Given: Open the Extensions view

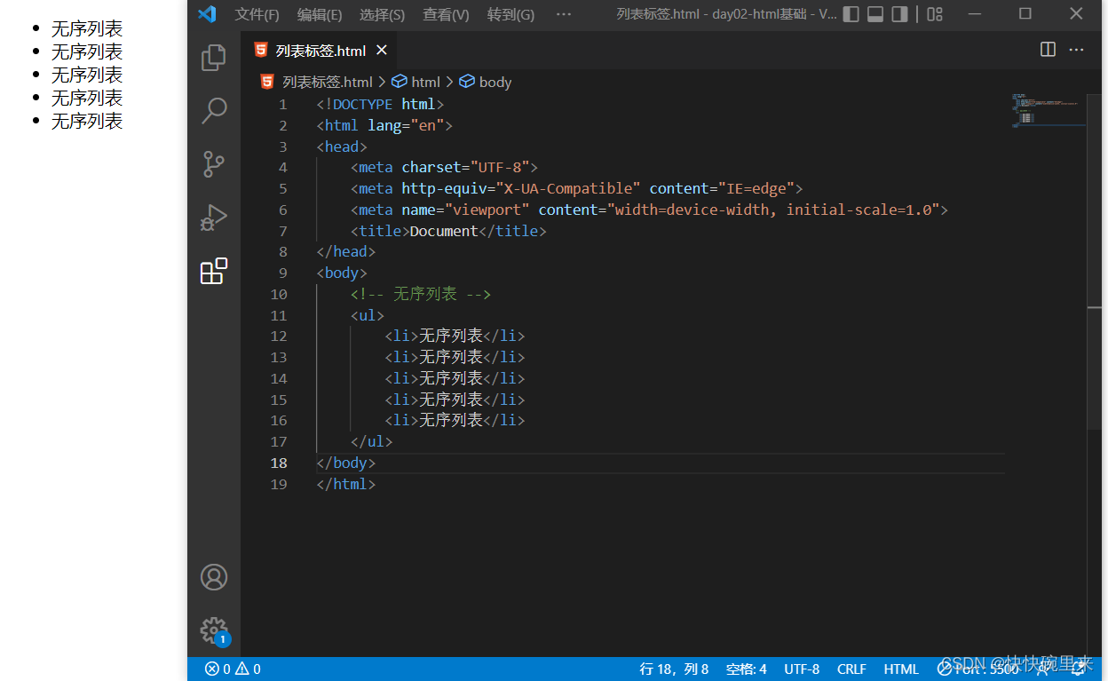Looking at the screenshot, I should [x=213, y=271].
